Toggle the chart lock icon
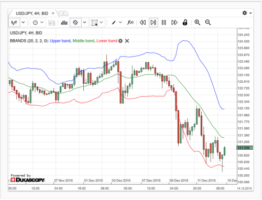This screenshot has width=262, height=200. [185, 23]
